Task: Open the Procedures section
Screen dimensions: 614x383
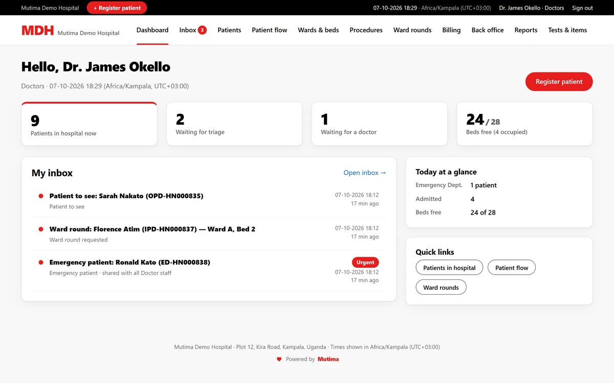Action: [x=366, y=30]
